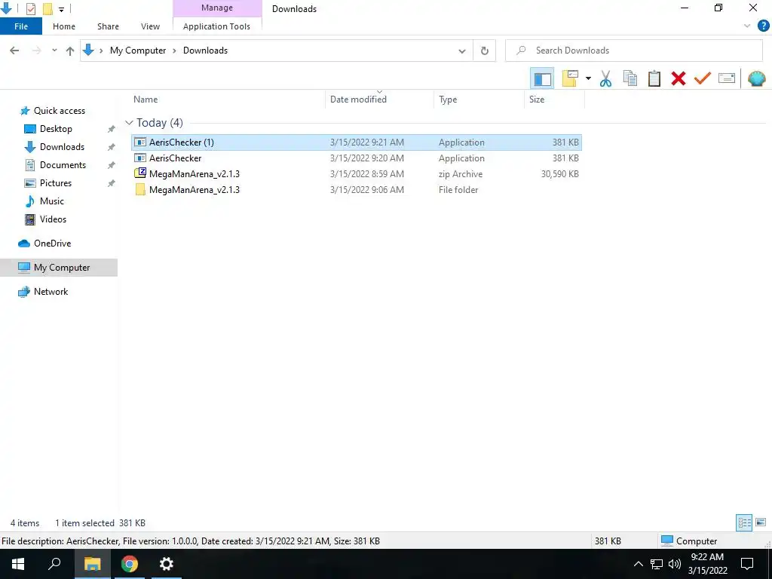772x579 pixels.
Task: Open the Application Tools tab
Action: point(216,26)
